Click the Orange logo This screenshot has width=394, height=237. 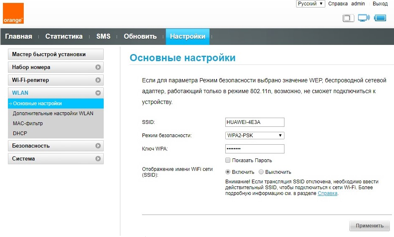[13, 13]
